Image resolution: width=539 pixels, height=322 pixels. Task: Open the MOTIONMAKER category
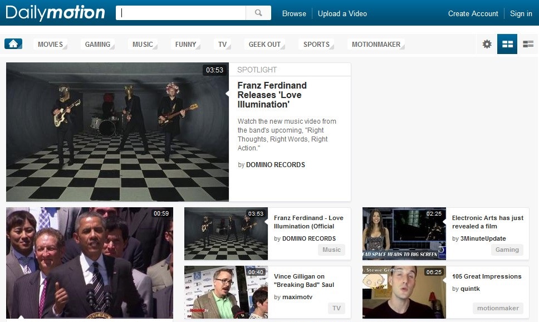coord(376,45)
